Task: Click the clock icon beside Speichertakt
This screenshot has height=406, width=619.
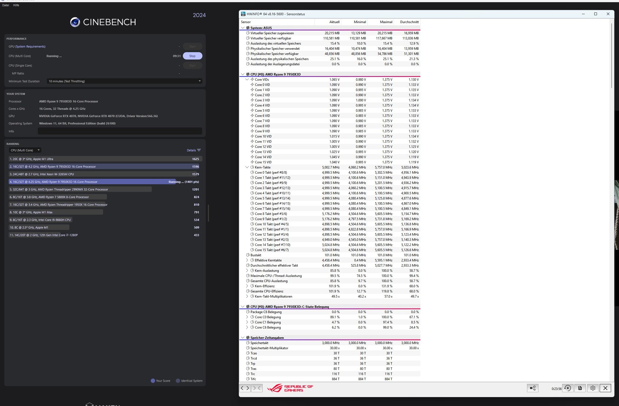Action: tap(248, 343)
